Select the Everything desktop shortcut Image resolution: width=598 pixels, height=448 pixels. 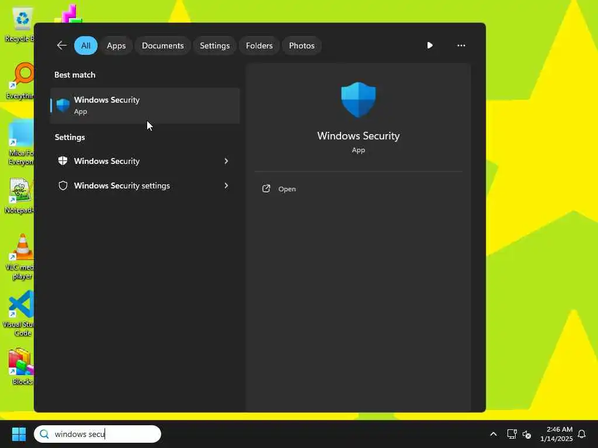[20, 80]
